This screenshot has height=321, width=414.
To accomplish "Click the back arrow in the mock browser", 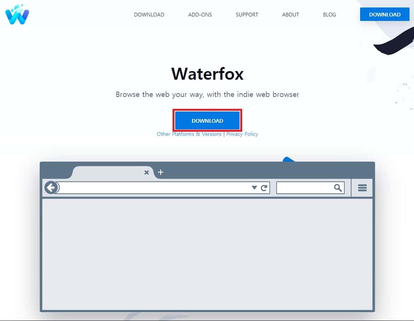I will [x=51, y=187].
